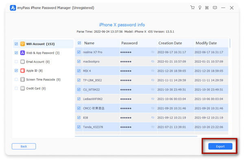The height and width of the screenshot is (160, 244).
Task: Reveal password for macbookpro
Action: [152, 61]
